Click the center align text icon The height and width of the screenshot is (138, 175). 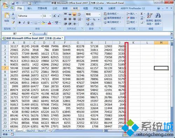[70, 19]
